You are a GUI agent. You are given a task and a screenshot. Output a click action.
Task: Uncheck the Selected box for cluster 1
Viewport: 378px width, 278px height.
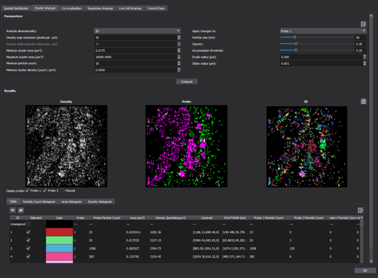(x=28, y=232)
